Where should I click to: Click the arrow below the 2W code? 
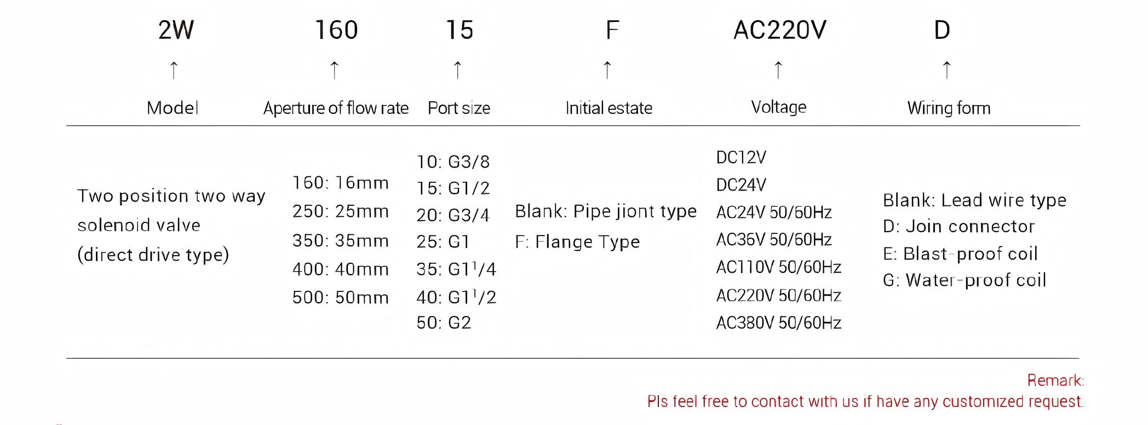pos(174,70)
